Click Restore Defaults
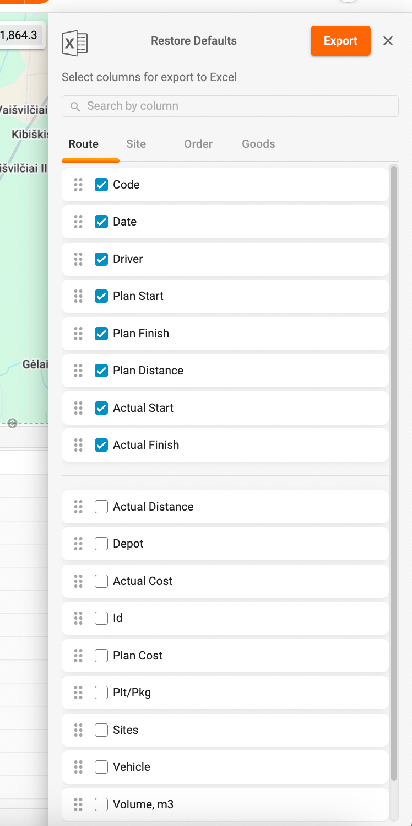The width and height of the screenshot is (412, 826). [194, 41]
